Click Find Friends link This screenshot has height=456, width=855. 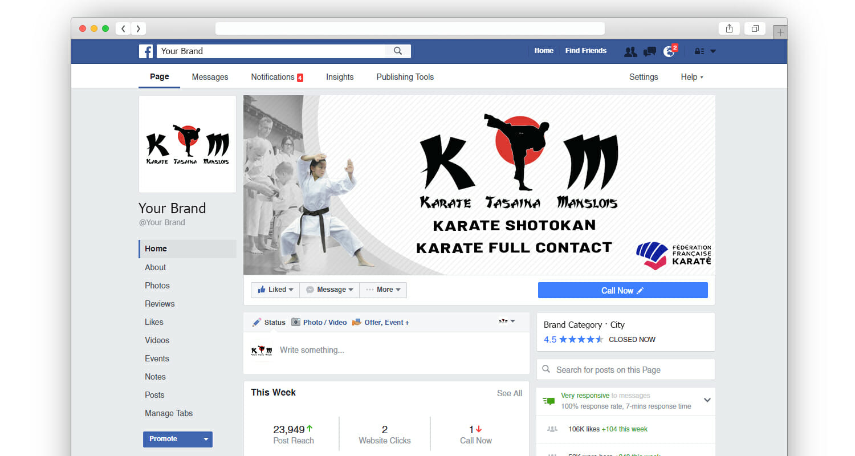586,51
